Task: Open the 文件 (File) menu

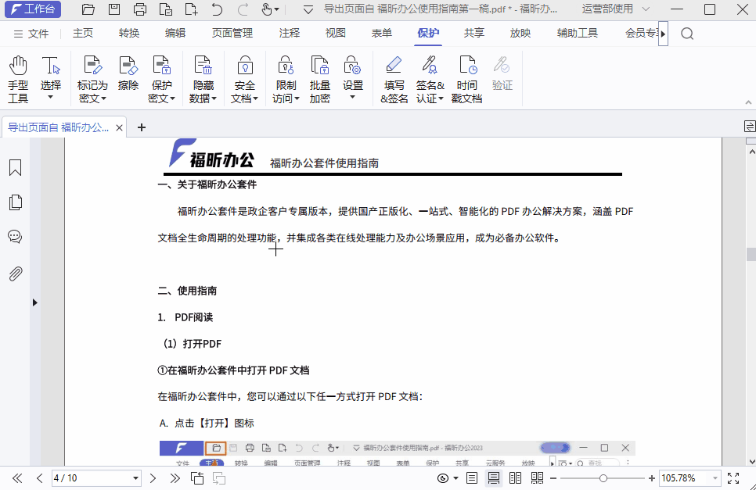Action: point(40,34)
